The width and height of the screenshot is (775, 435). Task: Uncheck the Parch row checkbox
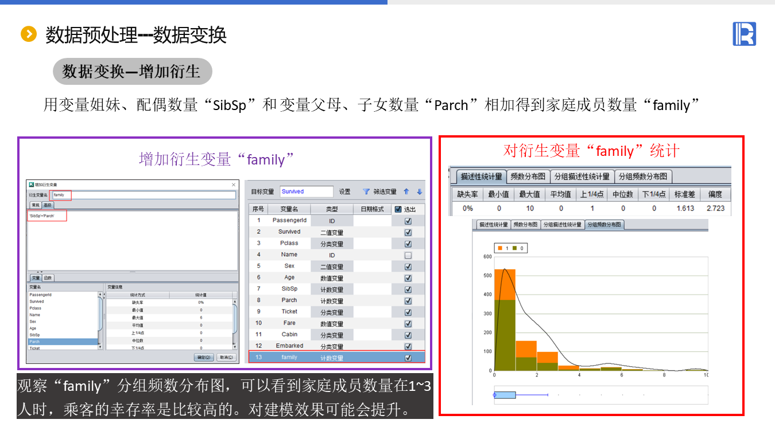point(408,301)
